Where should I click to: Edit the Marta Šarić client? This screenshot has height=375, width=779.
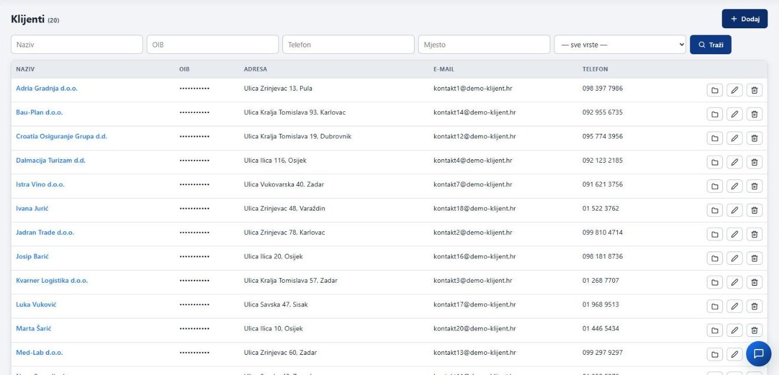[735, 331]
